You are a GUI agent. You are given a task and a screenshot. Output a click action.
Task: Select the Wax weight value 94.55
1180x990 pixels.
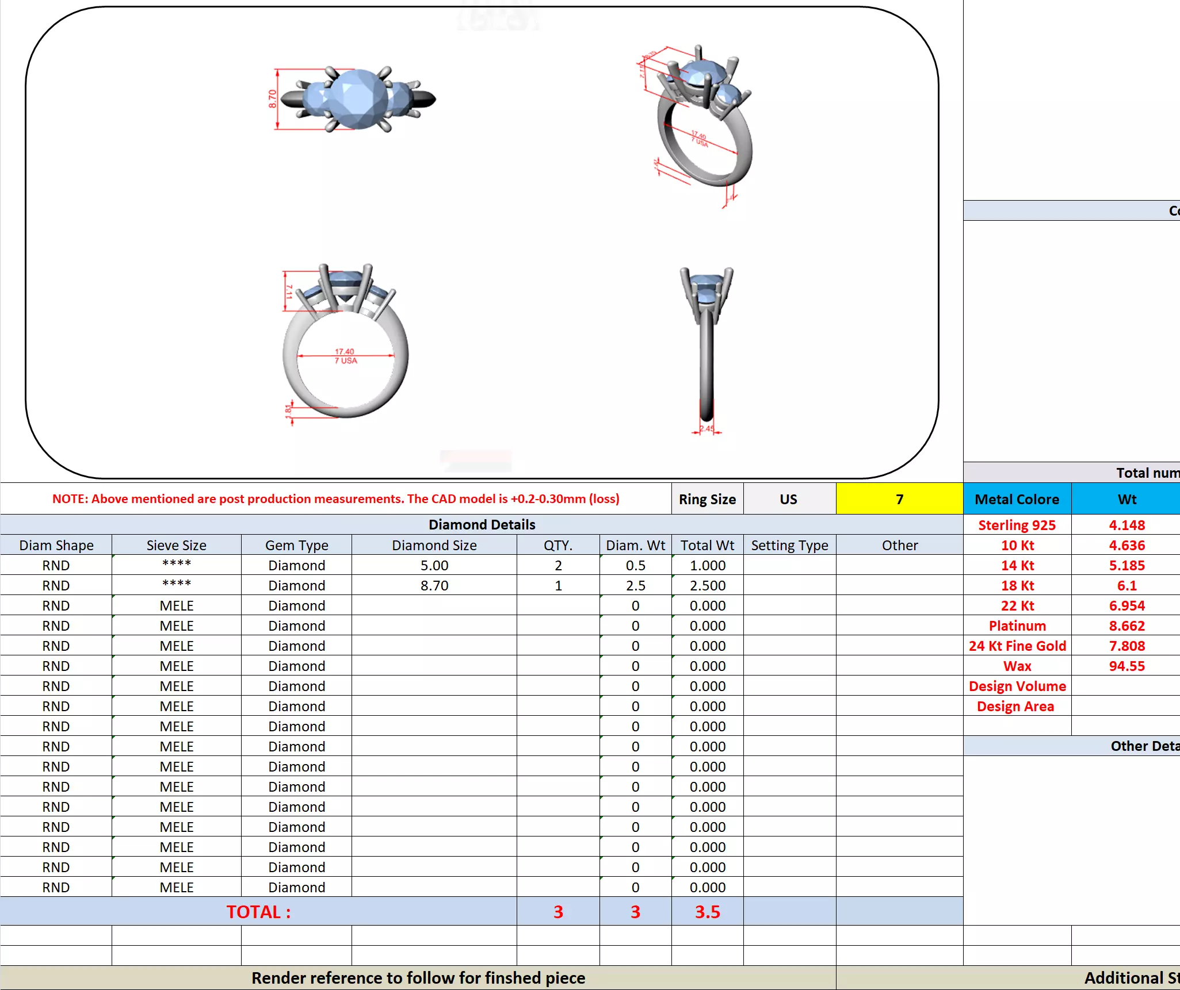(1126, 666)
